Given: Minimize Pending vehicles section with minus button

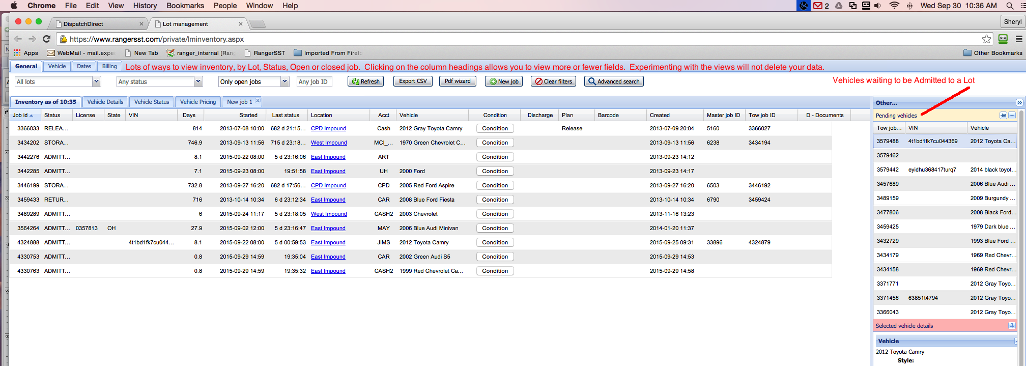Looking at the screenshot, I should coord(1012,116).
